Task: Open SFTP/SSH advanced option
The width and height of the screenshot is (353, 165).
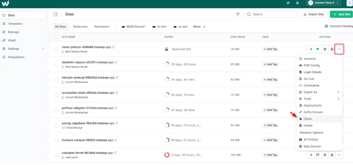Action: click(319, 140)
